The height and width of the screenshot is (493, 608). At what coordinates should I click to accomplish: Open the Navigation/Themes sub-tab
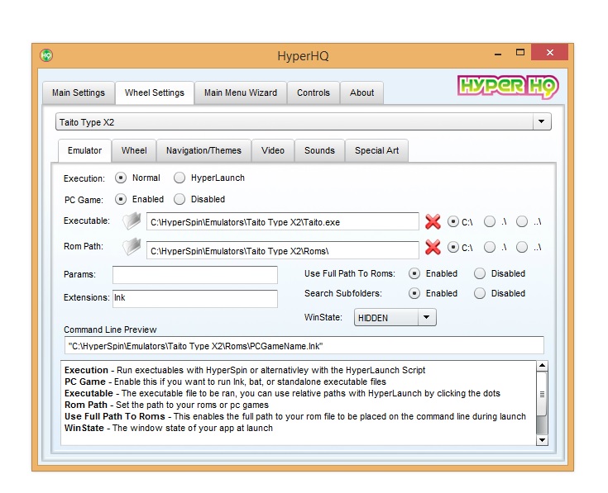[203, 150]
